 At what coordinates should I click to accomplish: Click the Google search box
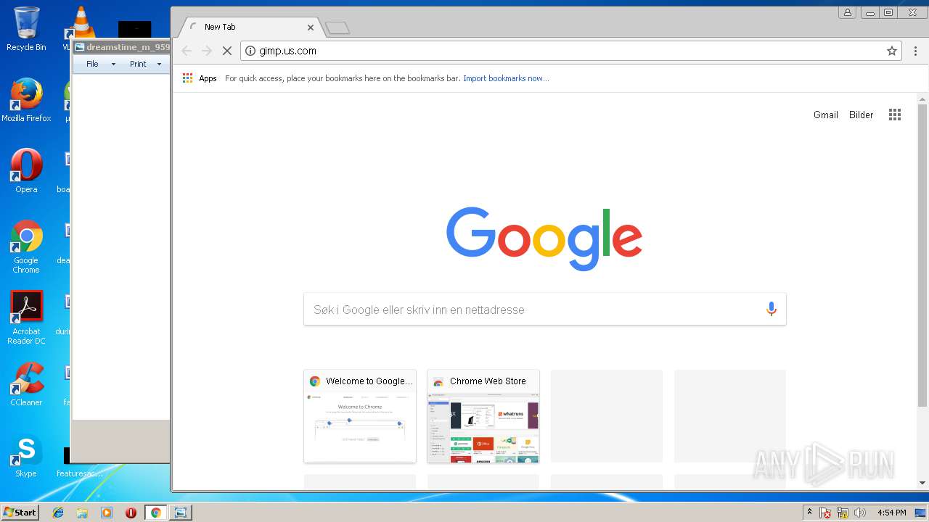click(x=544, y=310)
